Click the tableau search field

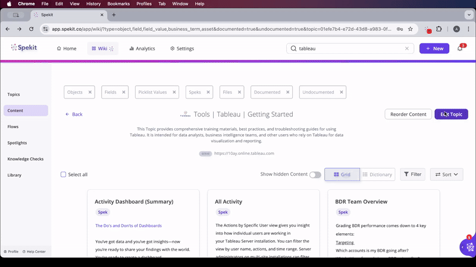(350, 49)
